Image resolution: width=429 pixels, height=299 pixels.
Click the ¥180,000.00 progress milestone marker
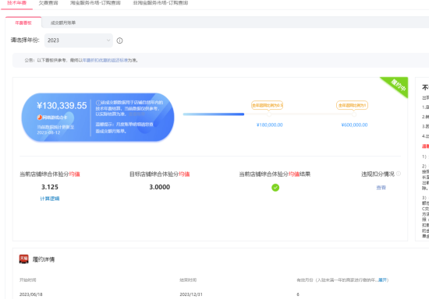pos(269,114)
